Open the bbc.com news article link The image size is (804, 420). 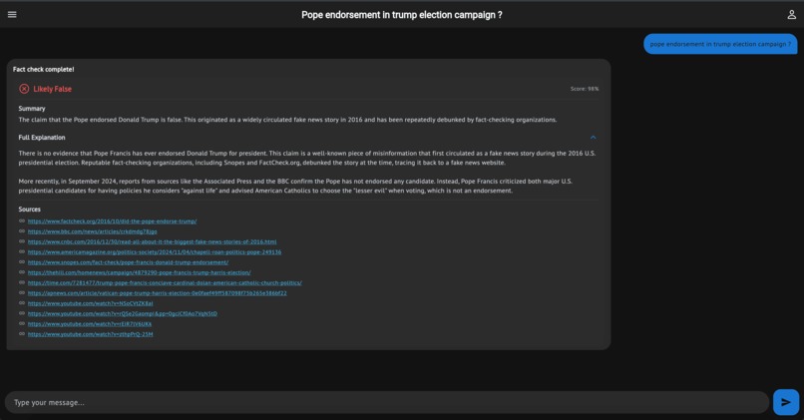[x=93, y=231]
